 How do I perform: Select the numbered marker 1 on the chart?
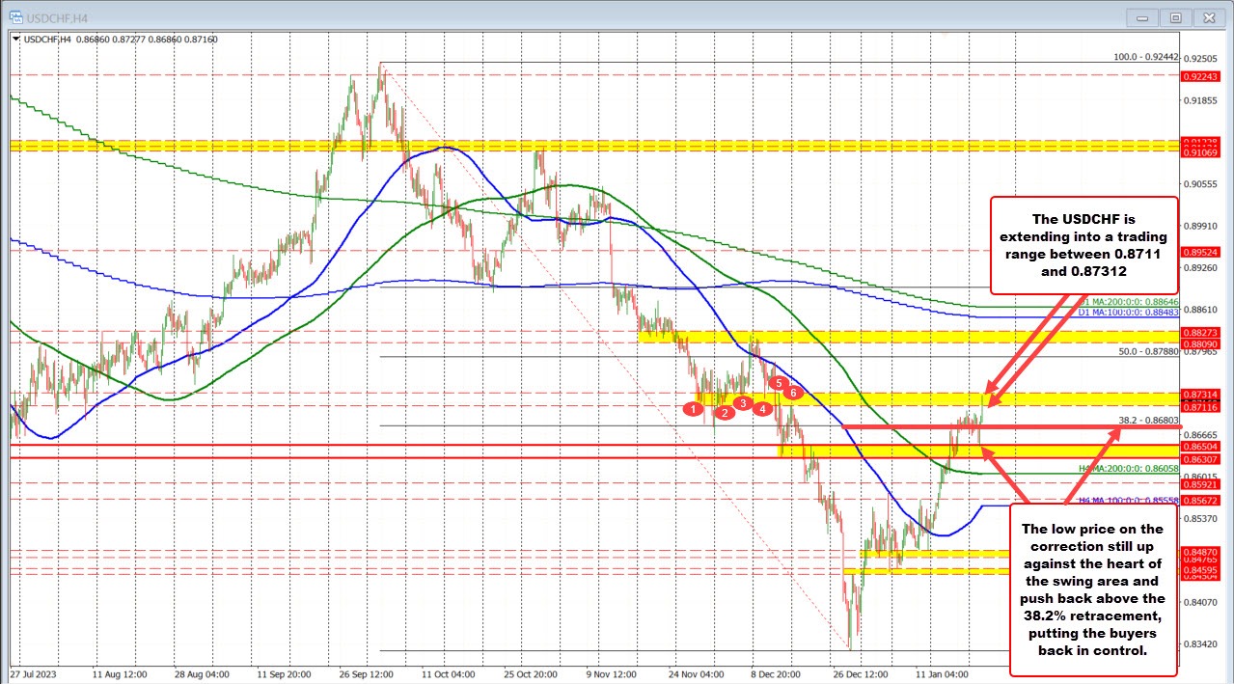693,409
